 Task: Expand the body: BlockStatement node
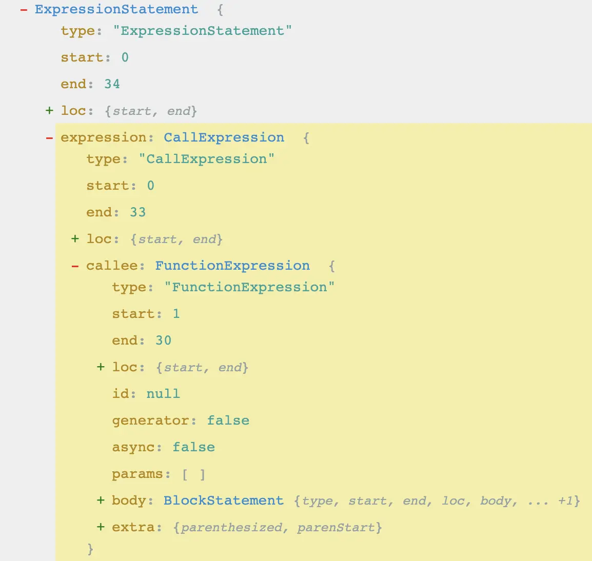tap(101, 500)
